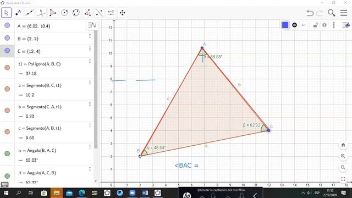Select the t1 = Polígono(A, B, C) entry
The image size is (352, 198).
click(40, 64)
